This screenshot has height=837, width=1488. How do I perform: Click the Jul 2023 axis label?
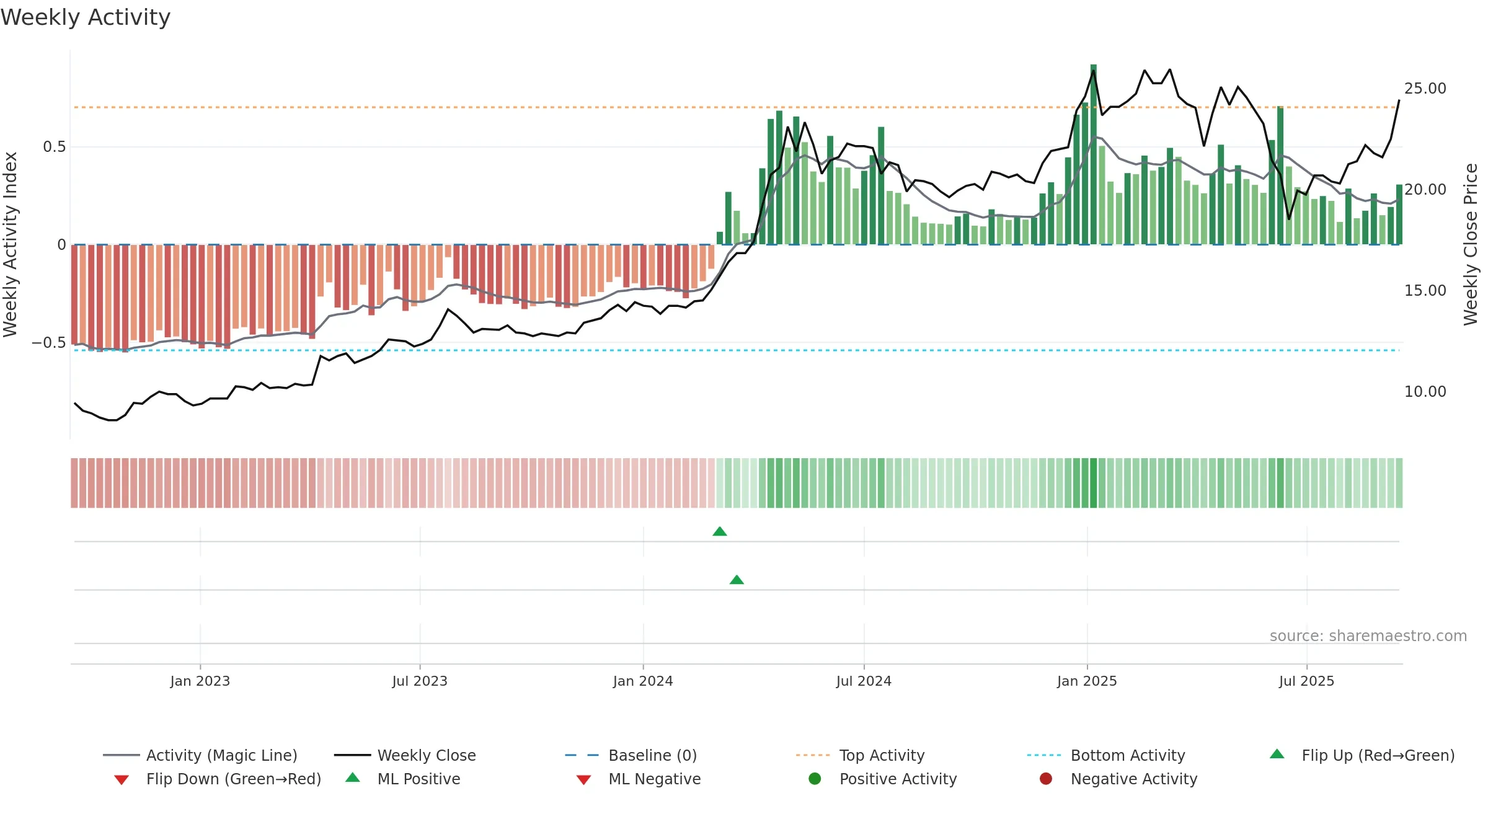coord(420,681)
